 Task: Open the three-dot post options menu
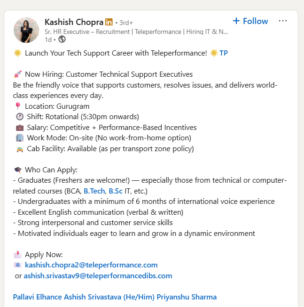(x=283, y=21)
